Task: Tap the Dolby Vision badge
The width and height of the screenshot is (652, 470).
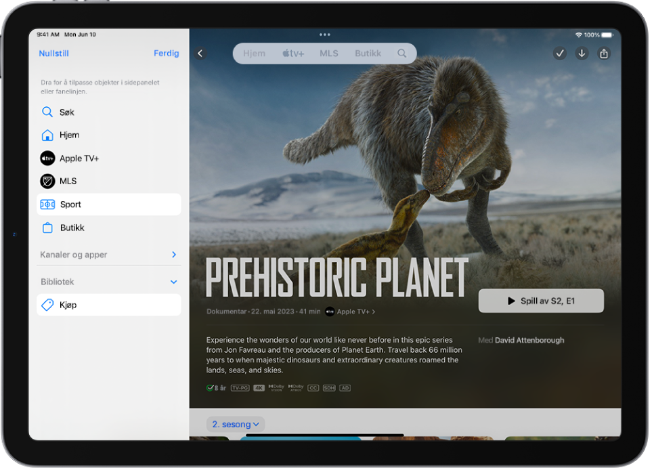Action: [276, 389]
